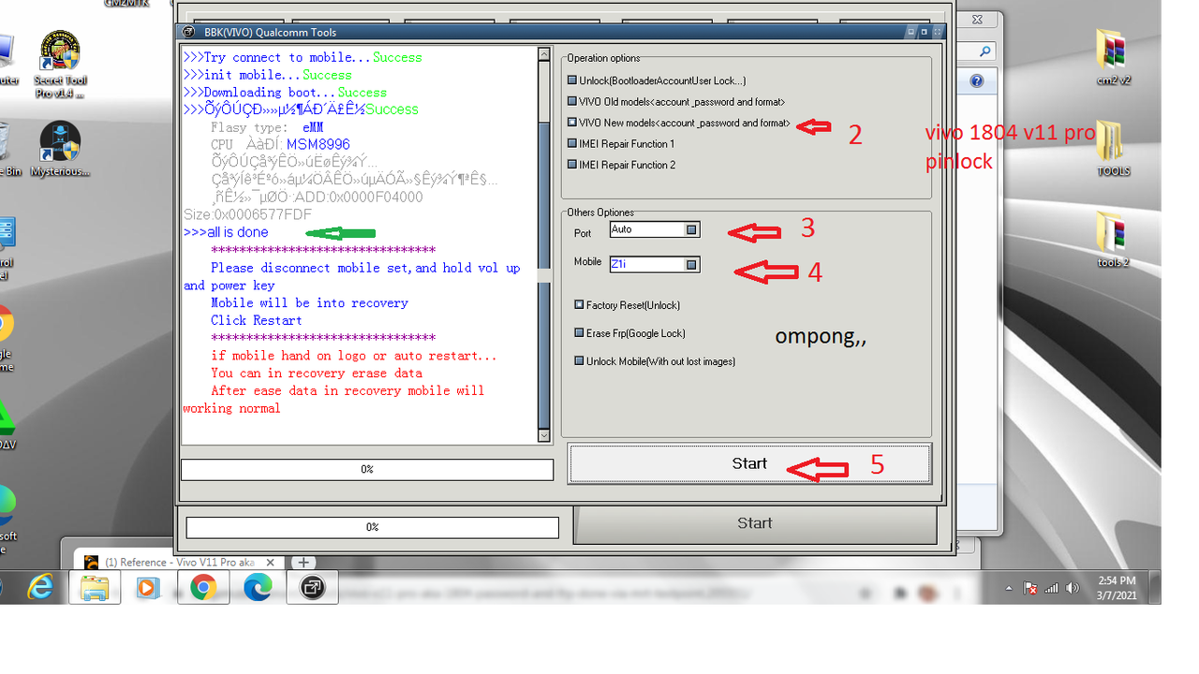
Task: Toggle VIVO New models account password and format
Action: [x=572, y=123]
